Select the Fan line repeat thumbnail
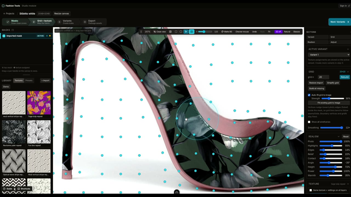The image size is (351, 197). click(x=39, y=132)
